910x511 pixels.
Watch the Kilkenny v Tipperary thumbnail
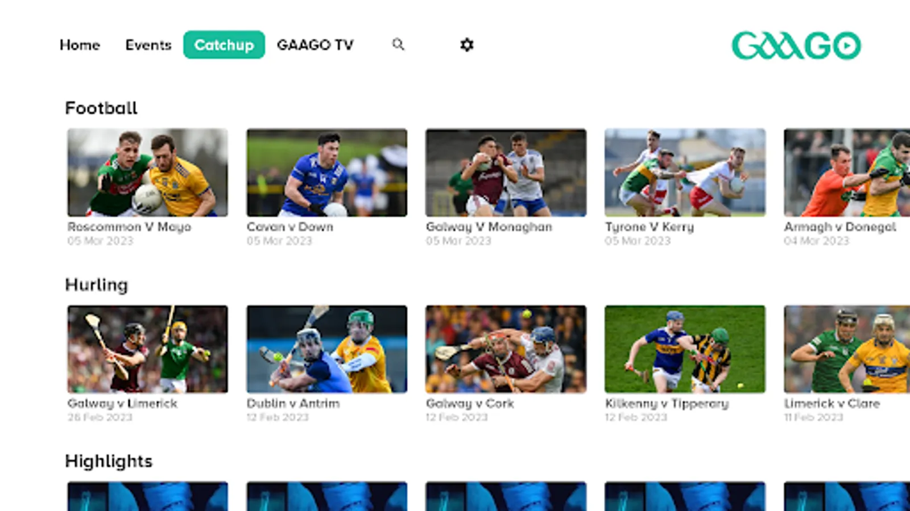pos(685,349)
